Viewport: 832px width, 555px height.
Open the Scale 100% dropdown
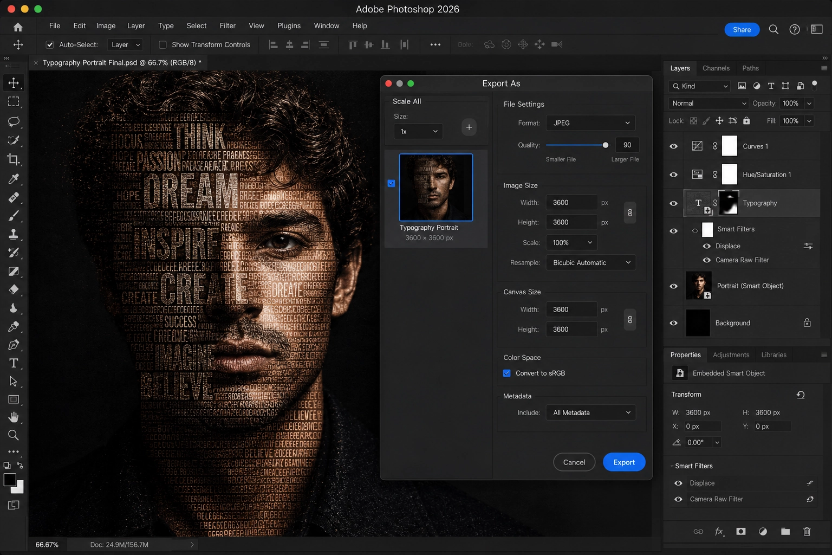pyautogui.click(x=571, y=243)
